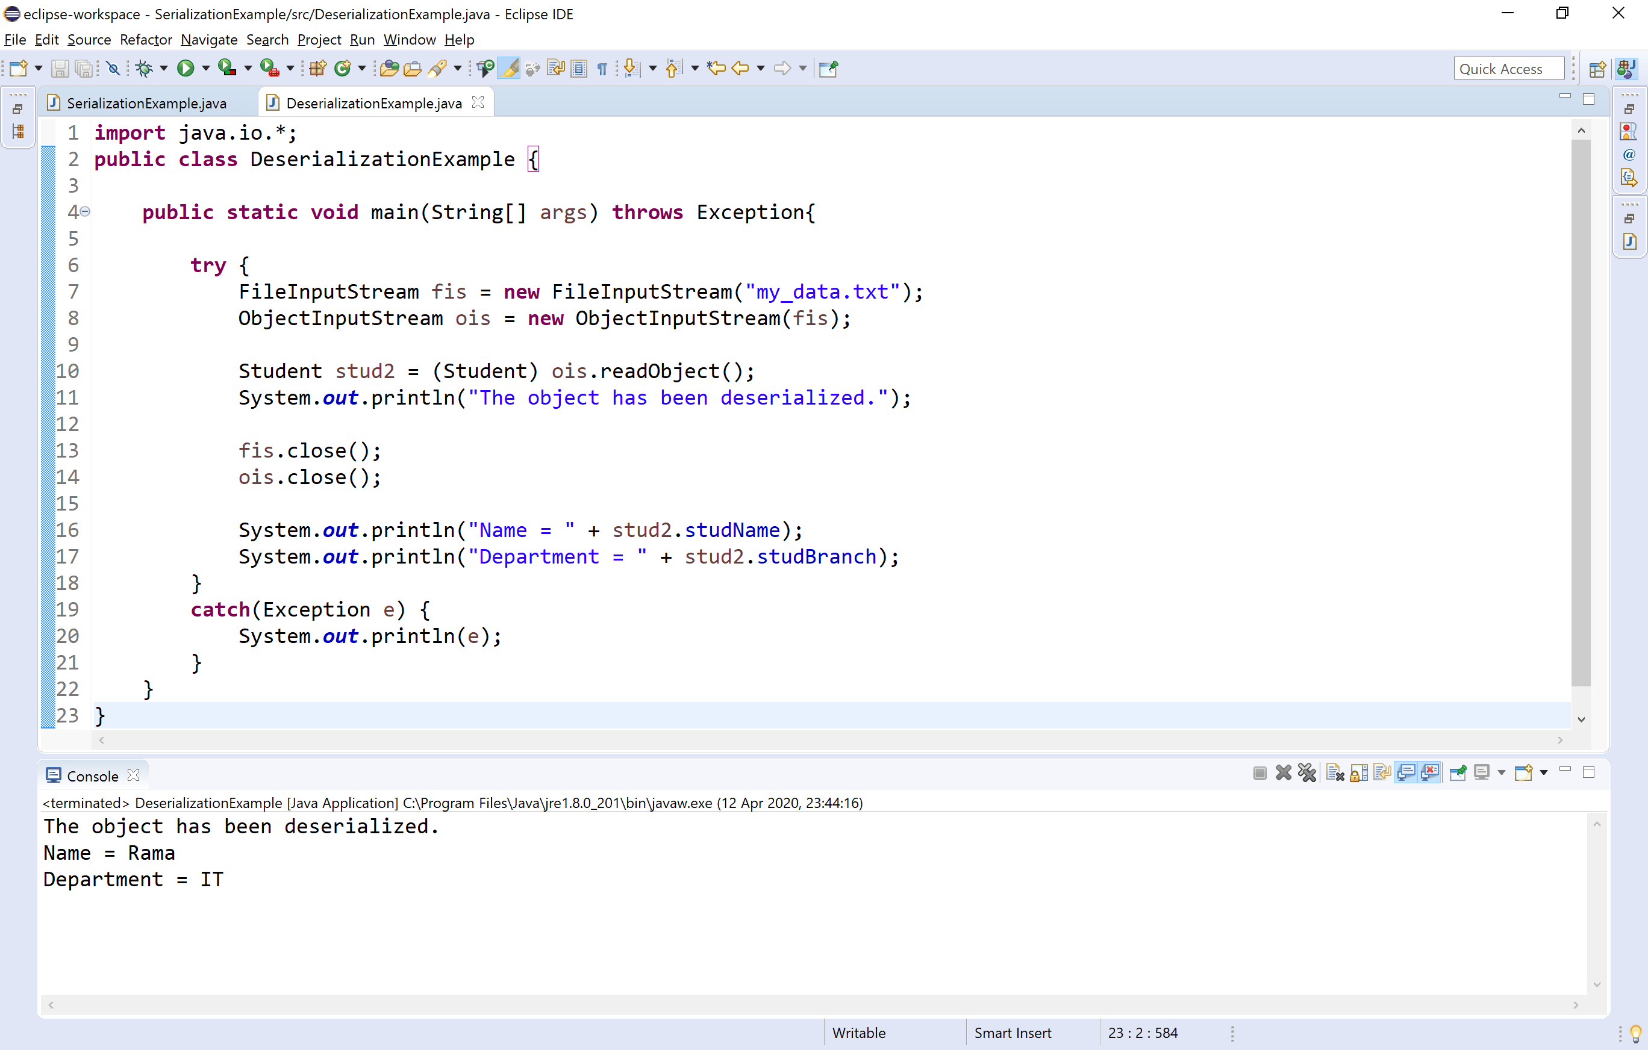
Task: Toggle Skip All Breakpoints
Action: click(x=113, y=69)
